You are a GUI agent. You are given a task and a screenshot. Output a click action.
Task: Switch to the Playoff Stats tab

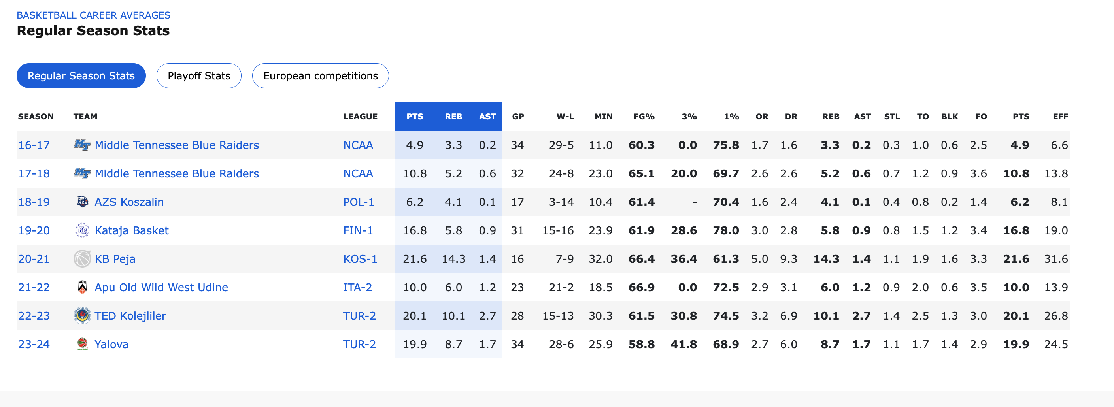[x=199, y=75]
